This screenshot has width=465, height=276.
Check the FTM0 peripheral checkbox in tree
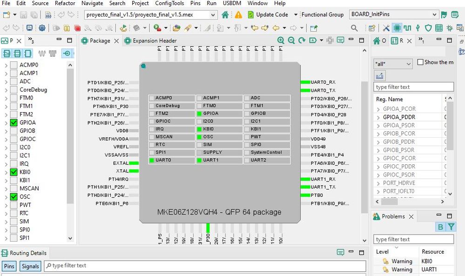pyautogui.click(x=13, y=98)
